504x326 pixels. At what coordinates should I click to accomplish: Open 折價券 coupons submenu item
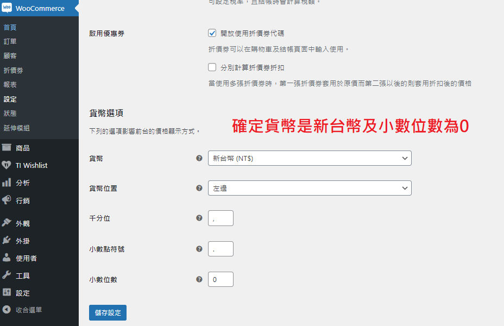tap(13, 70)
